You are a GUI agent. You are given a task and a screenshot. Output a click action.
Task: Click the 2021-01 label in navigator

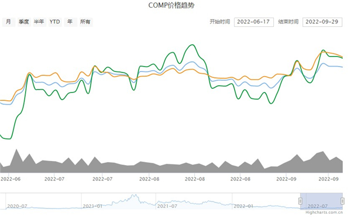(92, 206)
